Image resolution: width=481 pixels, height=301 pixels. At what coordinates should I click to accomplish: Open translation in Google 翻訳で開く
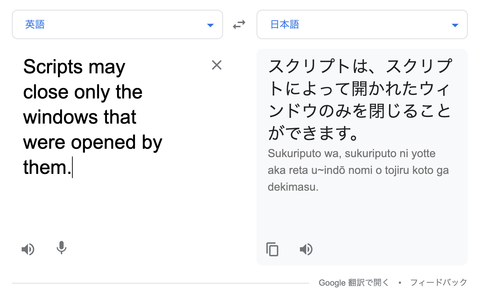pos(353,282)
